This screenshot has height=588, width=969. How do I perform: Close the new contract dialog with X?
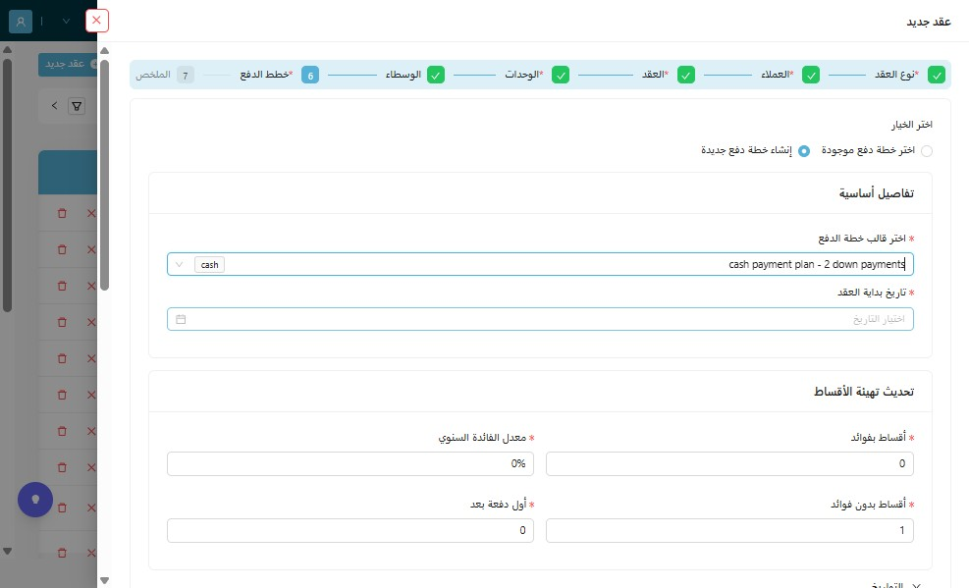tap(96, 21)
